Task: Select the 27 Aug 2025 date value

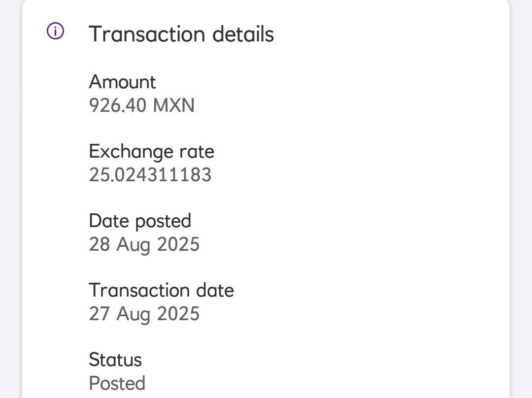Action: 144,314
